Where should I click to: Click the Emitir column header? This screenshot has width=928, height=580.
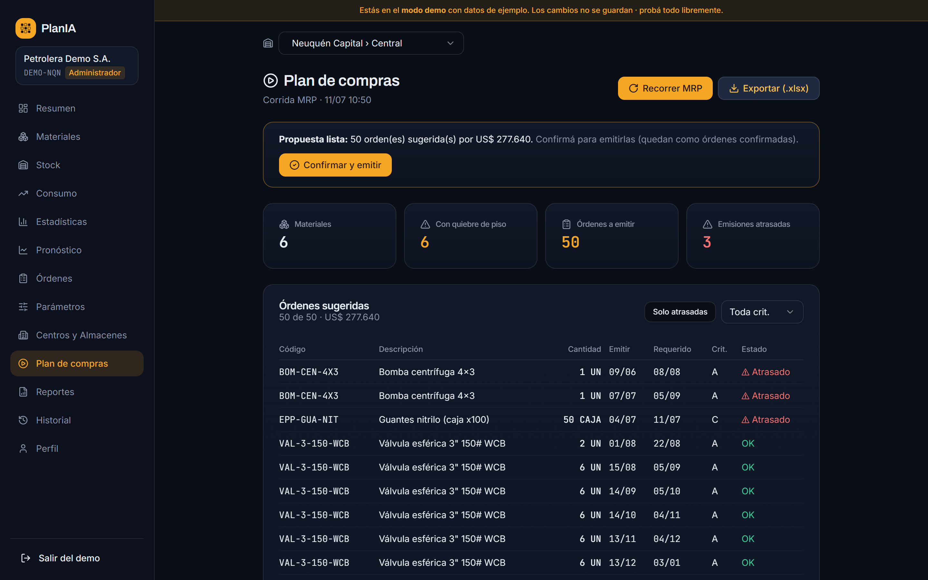pyautogui.click(x=619, y=349)
